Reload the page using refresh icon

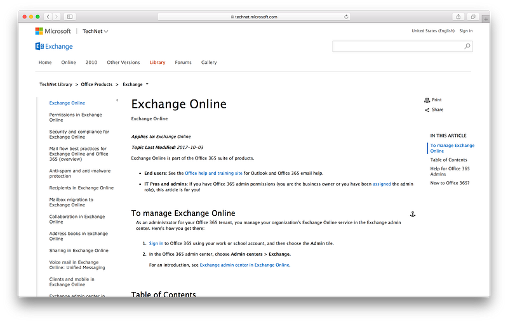tap(346, 17)
